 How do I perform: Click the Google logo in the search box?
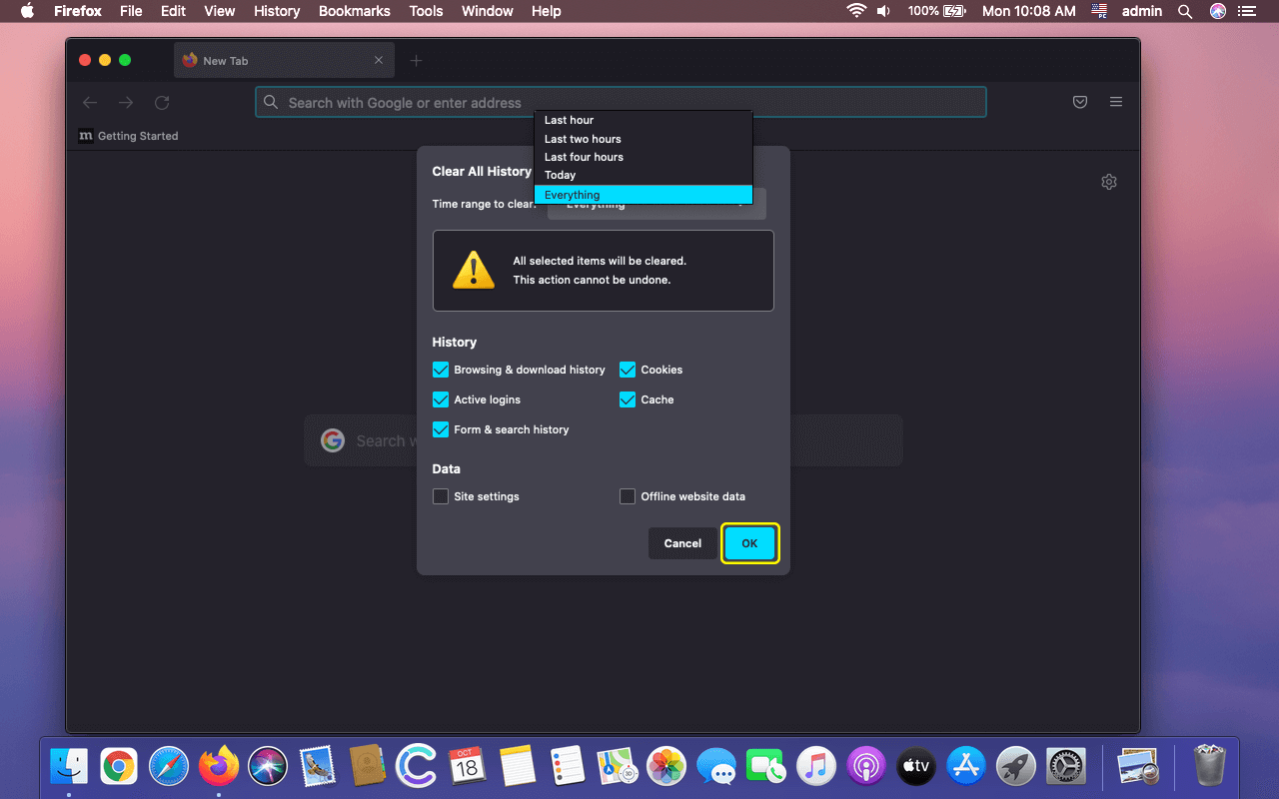[x=333, y=439]
